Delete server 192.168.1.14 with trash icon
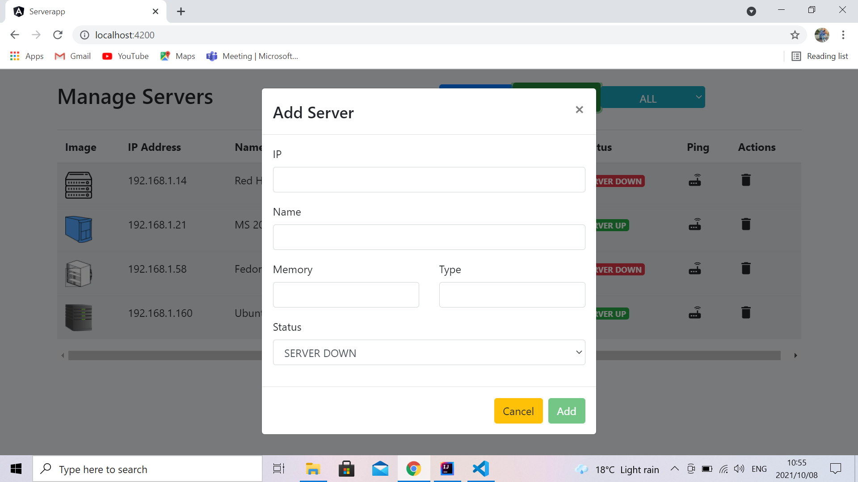The image size is (858, 482). coord(746,180)
